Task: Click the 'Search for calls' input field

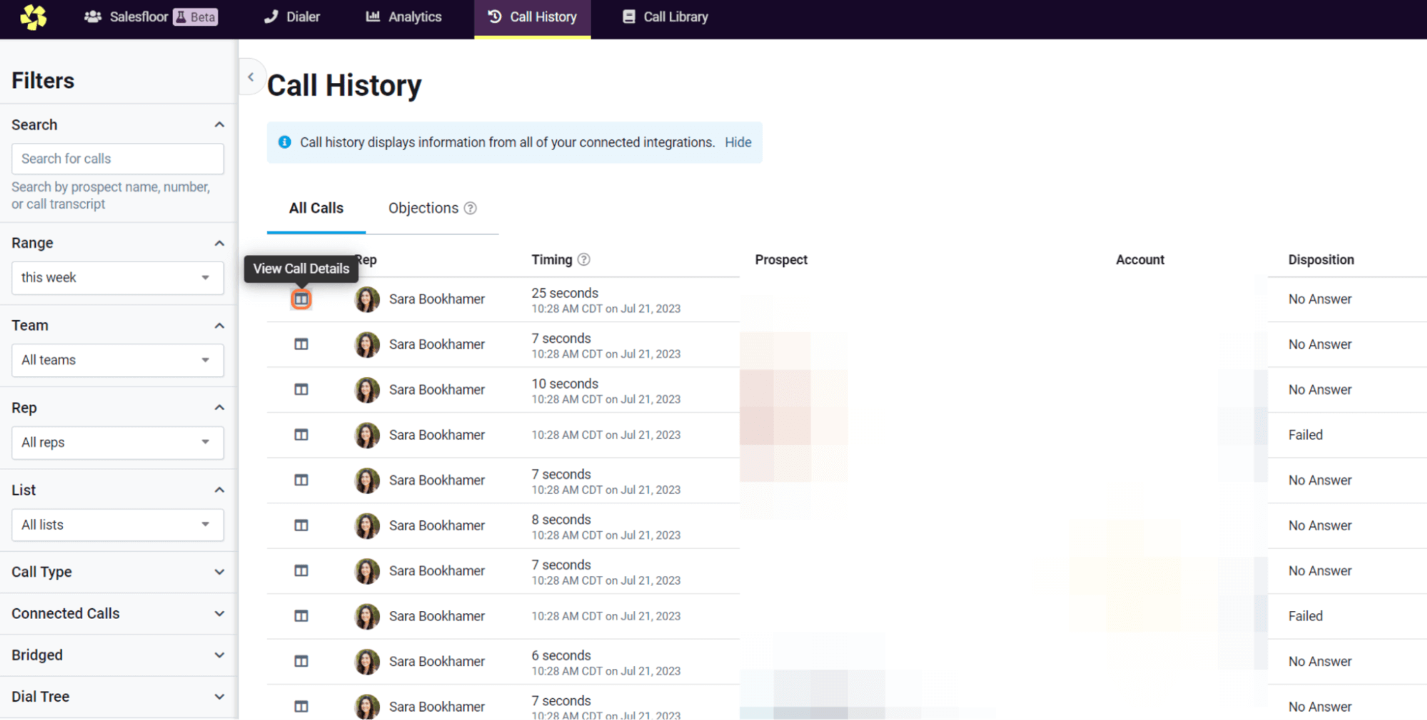Action: pos(117,159)
